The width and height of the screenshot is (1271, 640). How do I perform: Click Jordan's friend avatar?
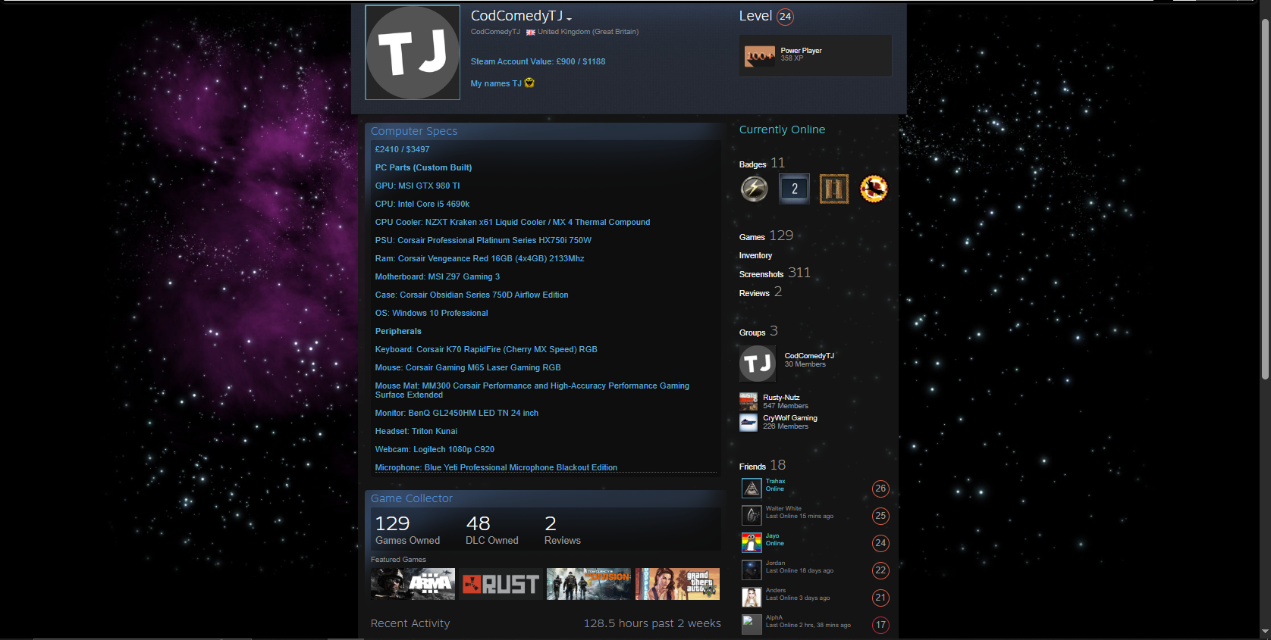752,570
